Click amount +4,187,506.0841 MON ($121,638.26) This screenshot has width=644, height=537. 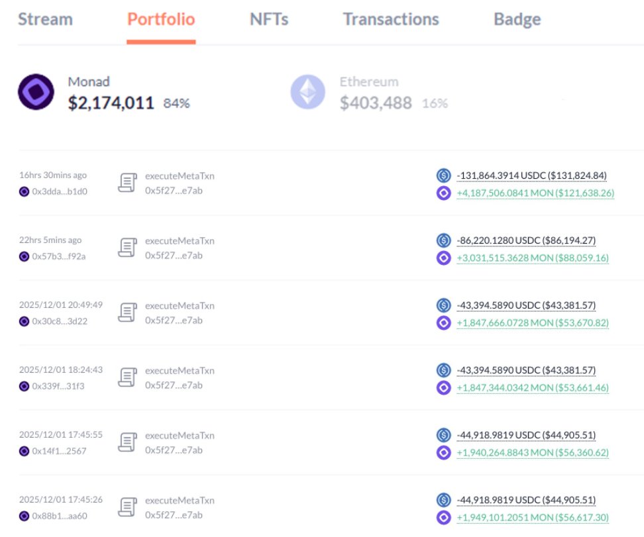tap(535, 193)
